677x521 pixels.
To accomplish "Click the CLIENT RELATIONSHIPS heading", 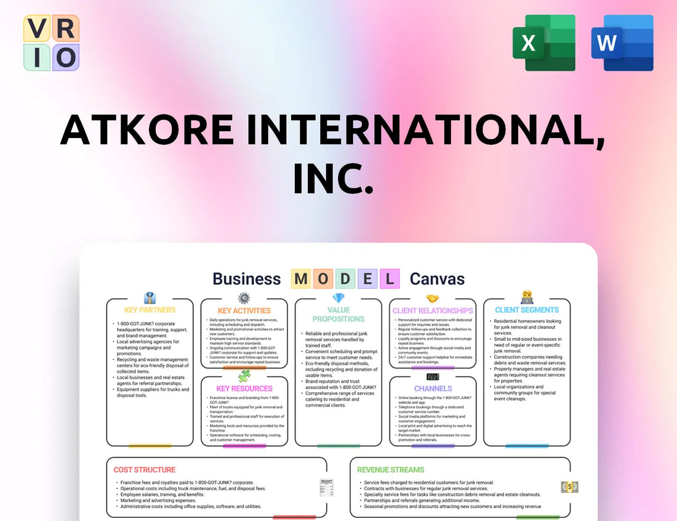I will pyautogui.click(x=433, y=311).
